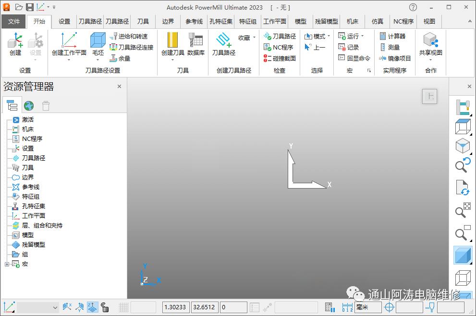Open the 收藏 dropdown
The image size is (476, 316).
click(247, 38)
